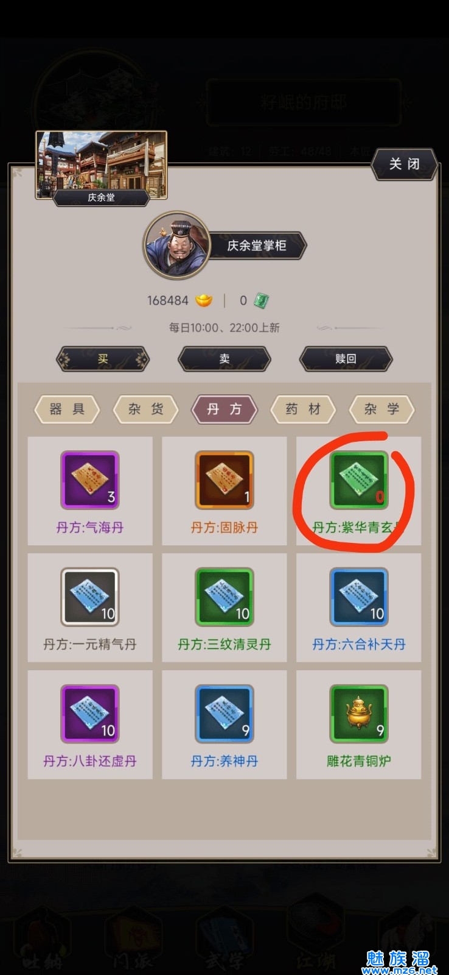449x975 pixels.
Task: Click the 卖 (sell) button
Action: pyautogui.click(x=224, y=360)
